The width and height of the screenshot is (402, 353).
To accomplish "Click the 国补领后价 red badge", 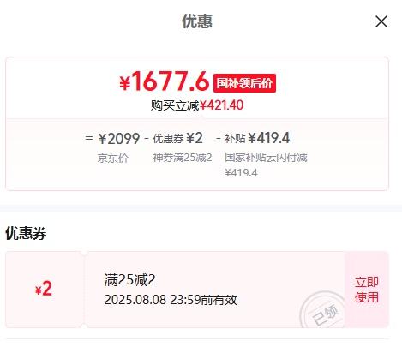I will point(244,83).
